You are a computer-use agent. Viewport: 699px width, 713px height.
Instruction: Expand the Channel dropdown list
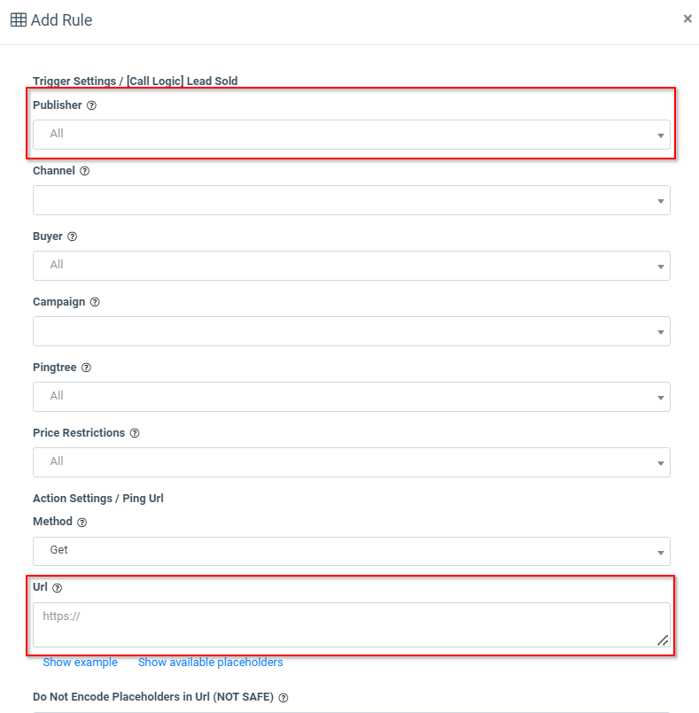(x=351, y=200)
